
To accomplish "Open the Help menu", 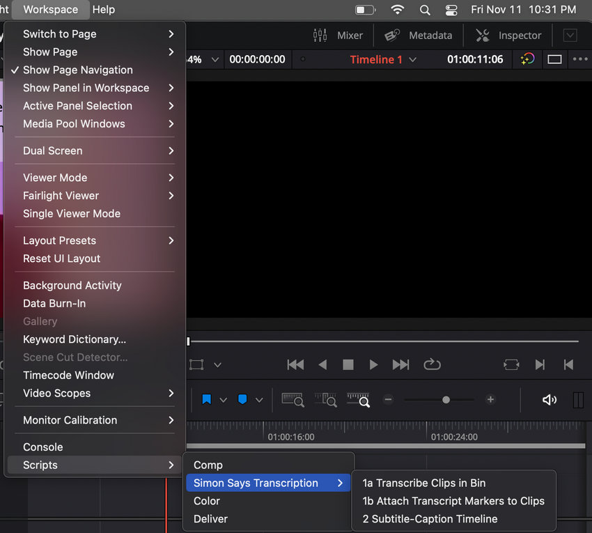I will (x=104, y=10).
